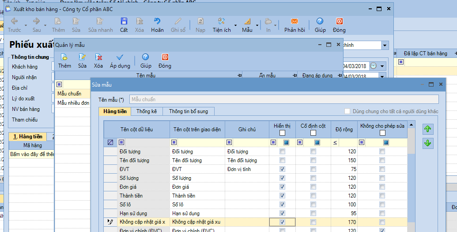
Task: Click the Sửa icon in Xuất kho toolbar
Action: point(76,21)
